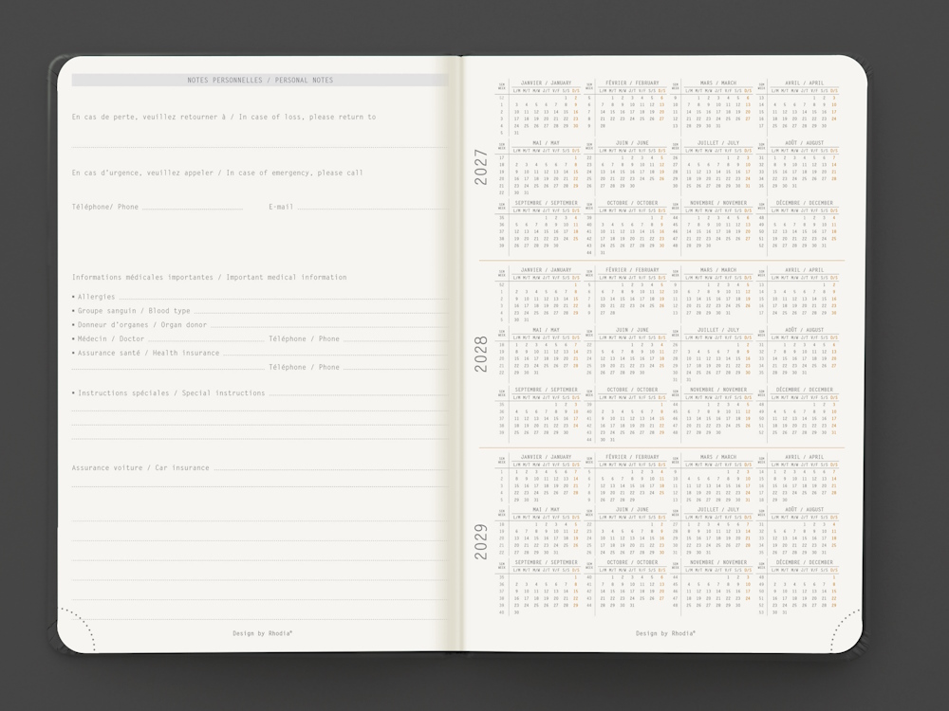This screenshot has height=711, width=949.
Task: Click 2029 "MARS / MARCH" month header
Action: coord(717,457)
